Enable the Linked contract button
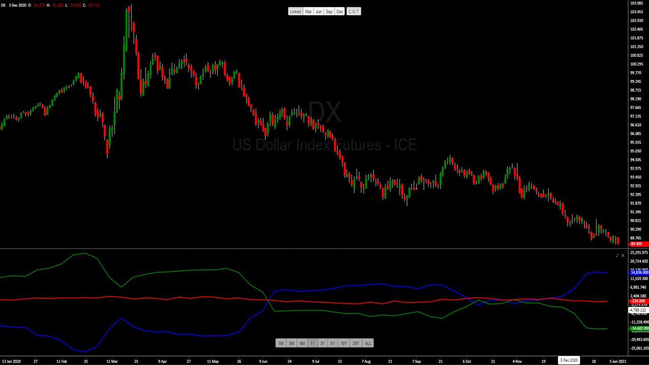Viewport: 649px width, 365px height. pos(295,12)
